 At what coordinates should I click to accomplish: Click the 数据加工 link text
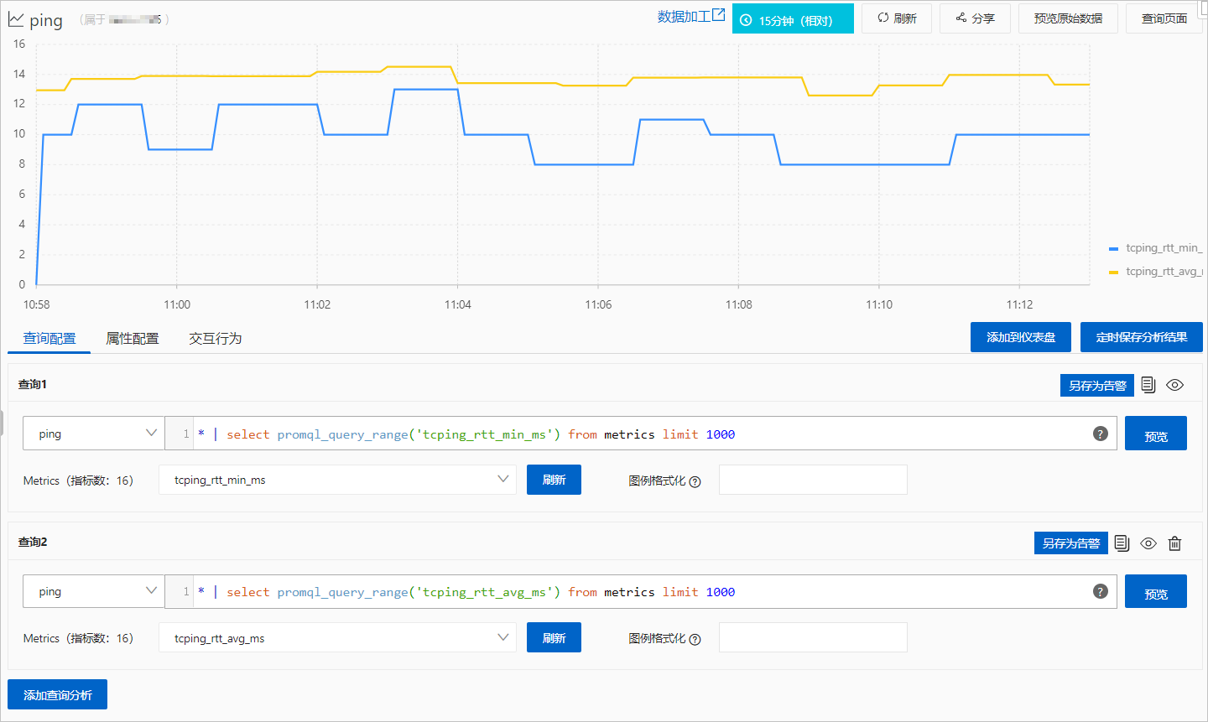pyautogui.click(x=684, y=16)
